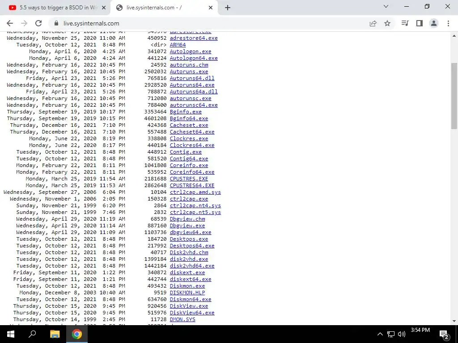Open the DMON.SYS link

[x=182, y=320]
